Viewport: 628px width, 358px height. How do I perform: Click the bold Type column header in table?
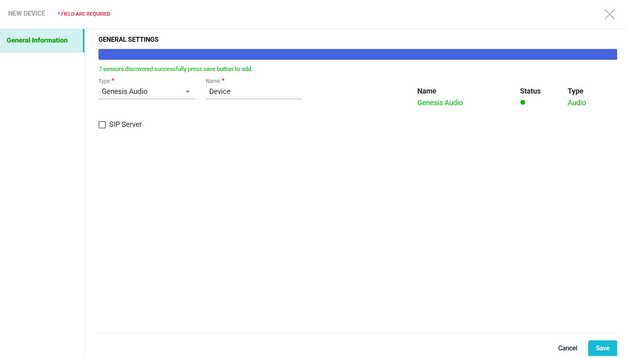pos(575,91)
